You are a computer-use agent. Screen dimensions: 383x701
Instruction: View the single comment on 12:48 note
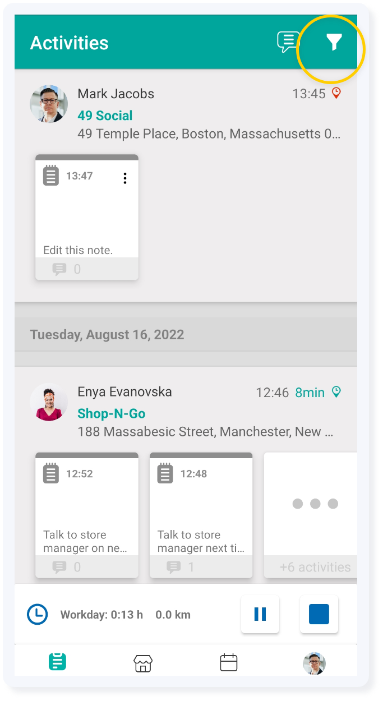pyautogui.click(x=181, y=567)
